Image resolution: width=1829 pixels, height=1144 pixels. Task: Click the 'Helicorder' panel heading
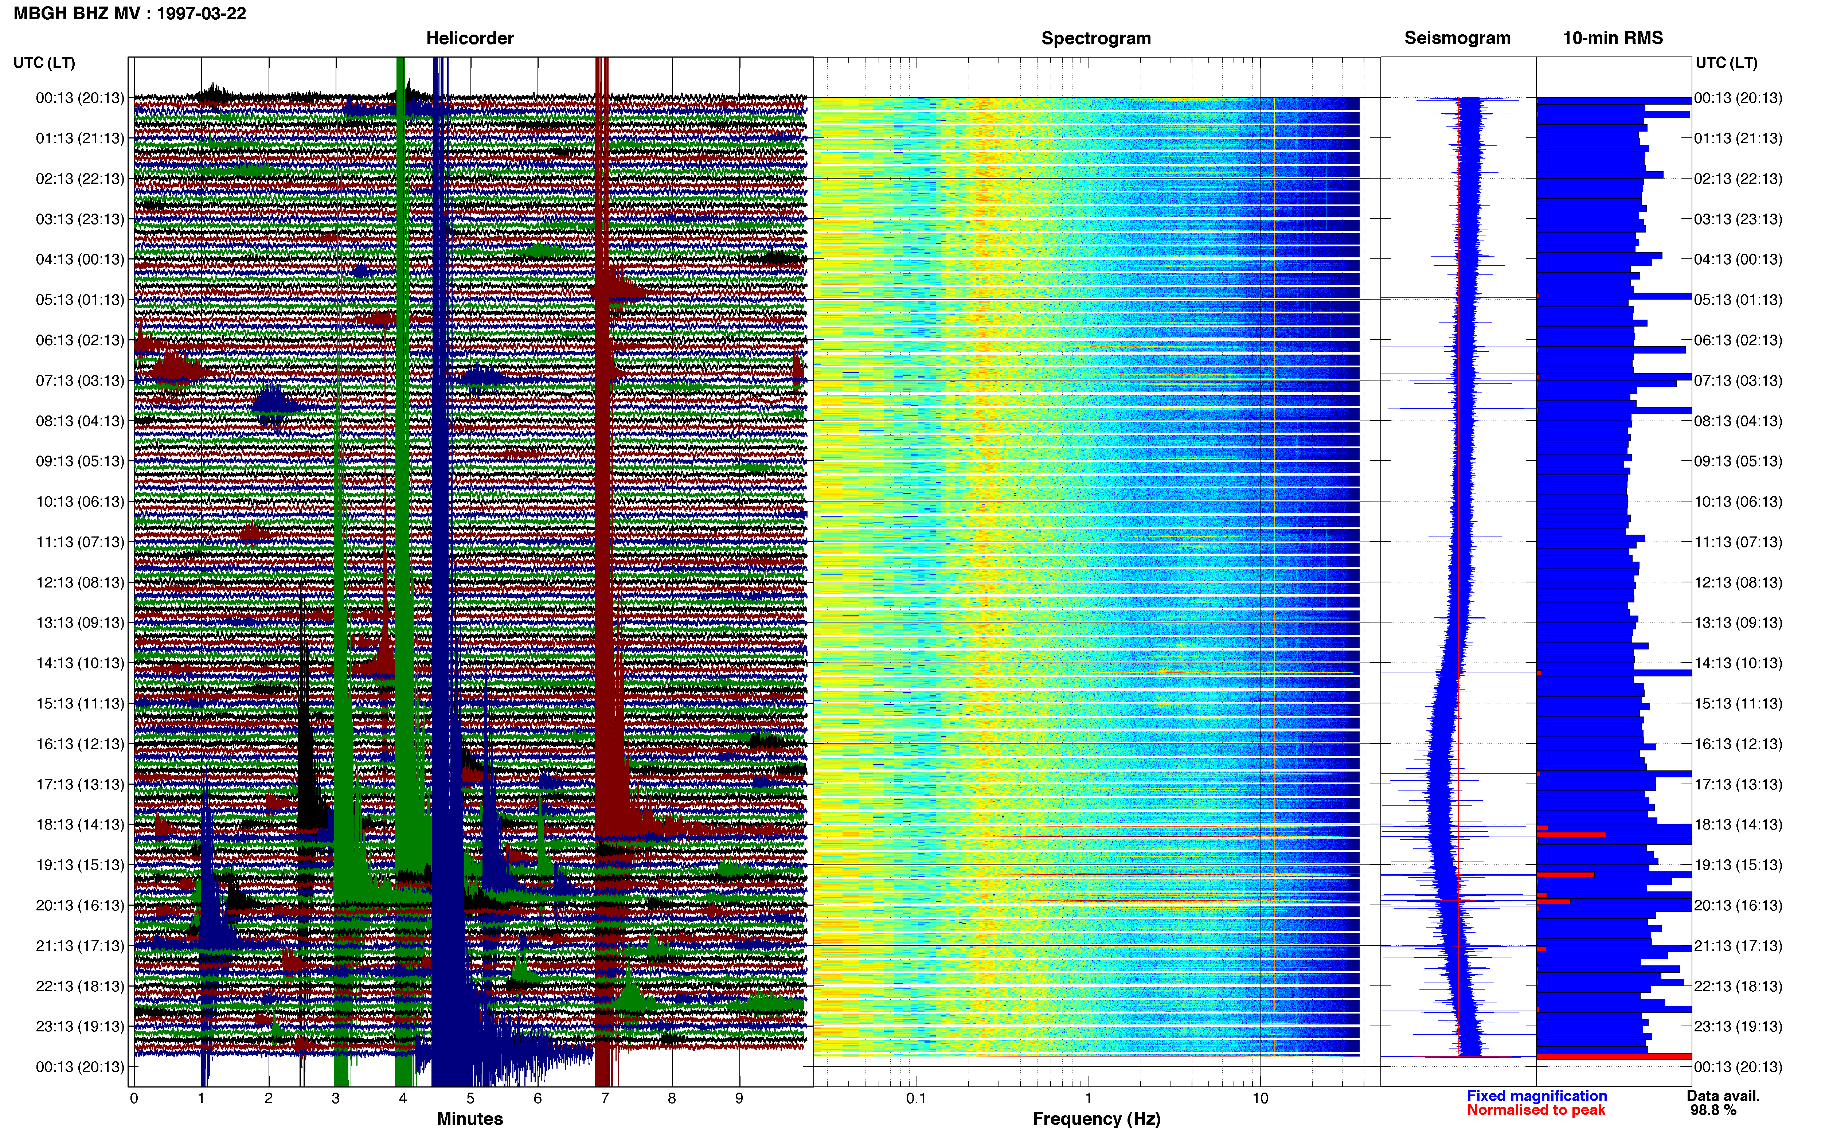[470, 38]
